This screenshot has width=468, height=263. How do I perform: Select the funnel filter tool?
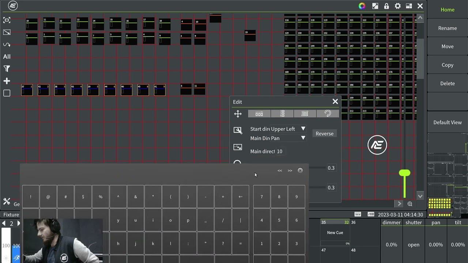pyautogui.click(x=7, y=69)
